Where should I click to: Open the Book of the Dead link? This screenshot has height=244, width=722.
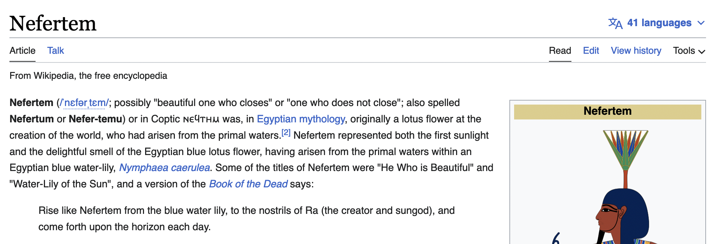(x=248, y=184)
